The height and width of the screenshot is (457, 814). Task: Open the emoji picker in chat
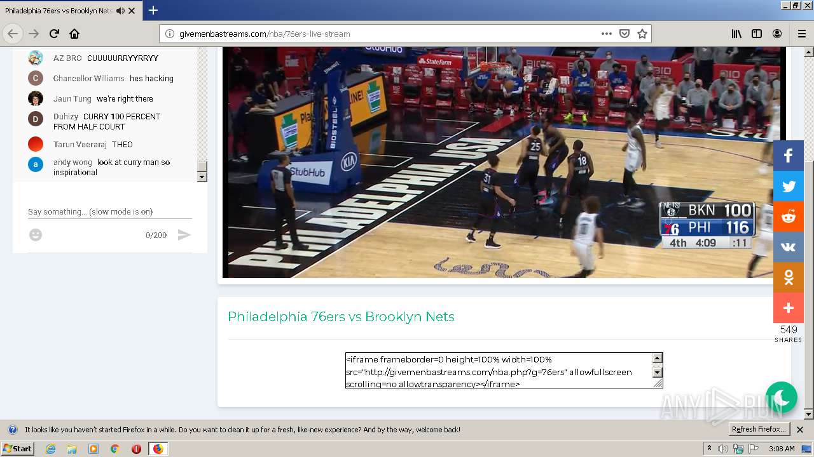(x=36, y=235)
